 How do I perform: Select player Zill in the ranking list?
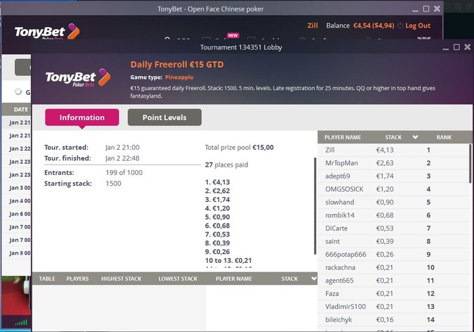click(x=330, y=150)
